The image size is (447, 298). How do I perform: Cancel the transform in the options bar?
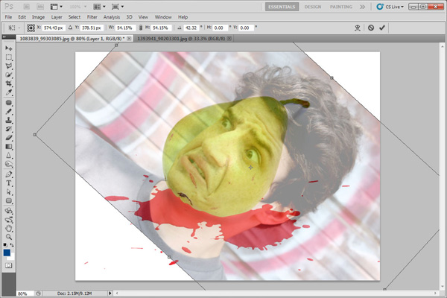click(370, 27)
